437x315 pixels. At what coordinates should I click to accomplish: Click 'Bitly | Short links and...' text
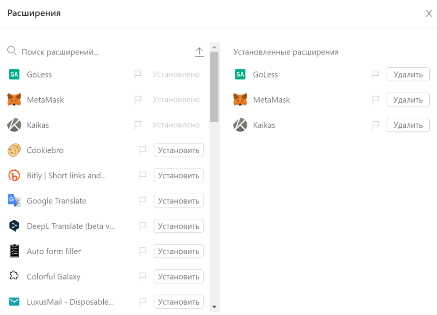click(x=67, y=175)
